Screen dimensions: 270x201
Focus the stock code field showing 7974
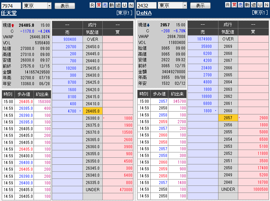coord(11,6)
